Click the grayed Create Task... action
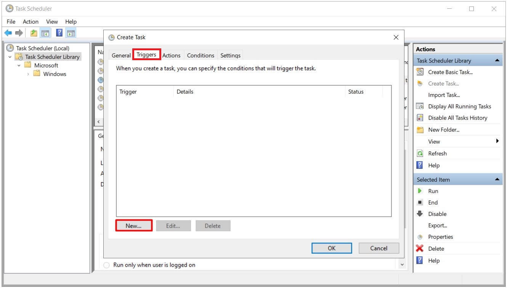Screen dimensions: 507x288 tap(443, 83)
